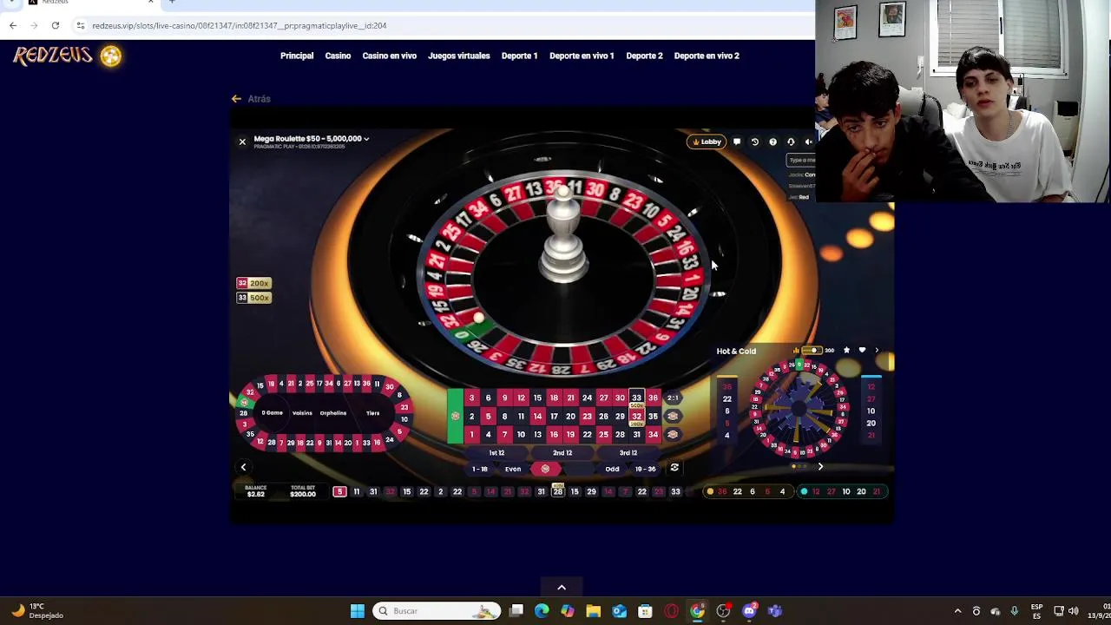Open Casino en vivo section

click(x=389, y=56)
